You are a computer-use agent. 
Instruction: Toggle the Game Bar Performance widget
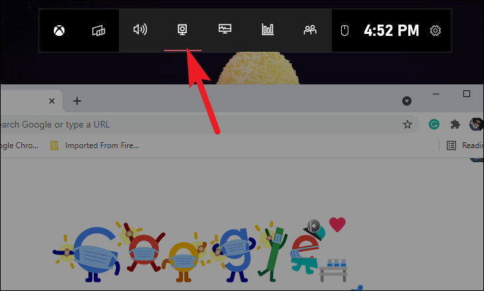point(225,29)
